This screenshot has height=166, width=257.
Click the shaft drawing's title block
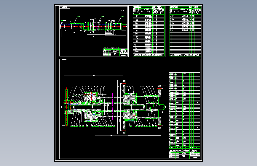click(x=115, y=52)
